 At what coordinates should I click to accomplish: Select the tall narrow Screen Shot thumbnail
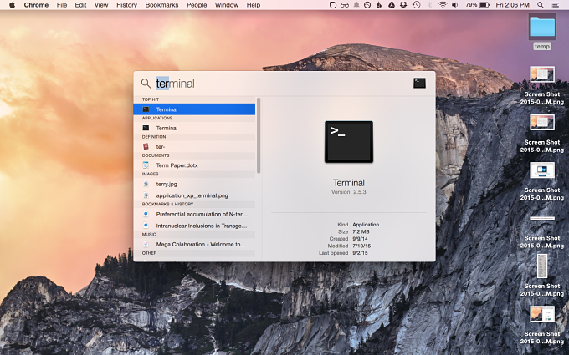[542, 266]
